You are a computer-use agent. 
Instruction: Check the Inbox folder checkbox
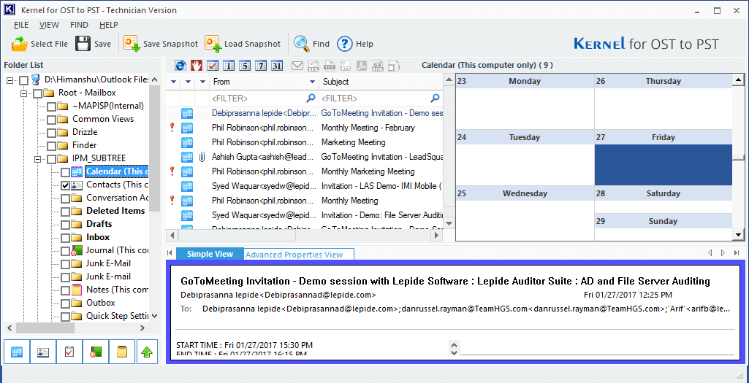(x=65, y=238)
